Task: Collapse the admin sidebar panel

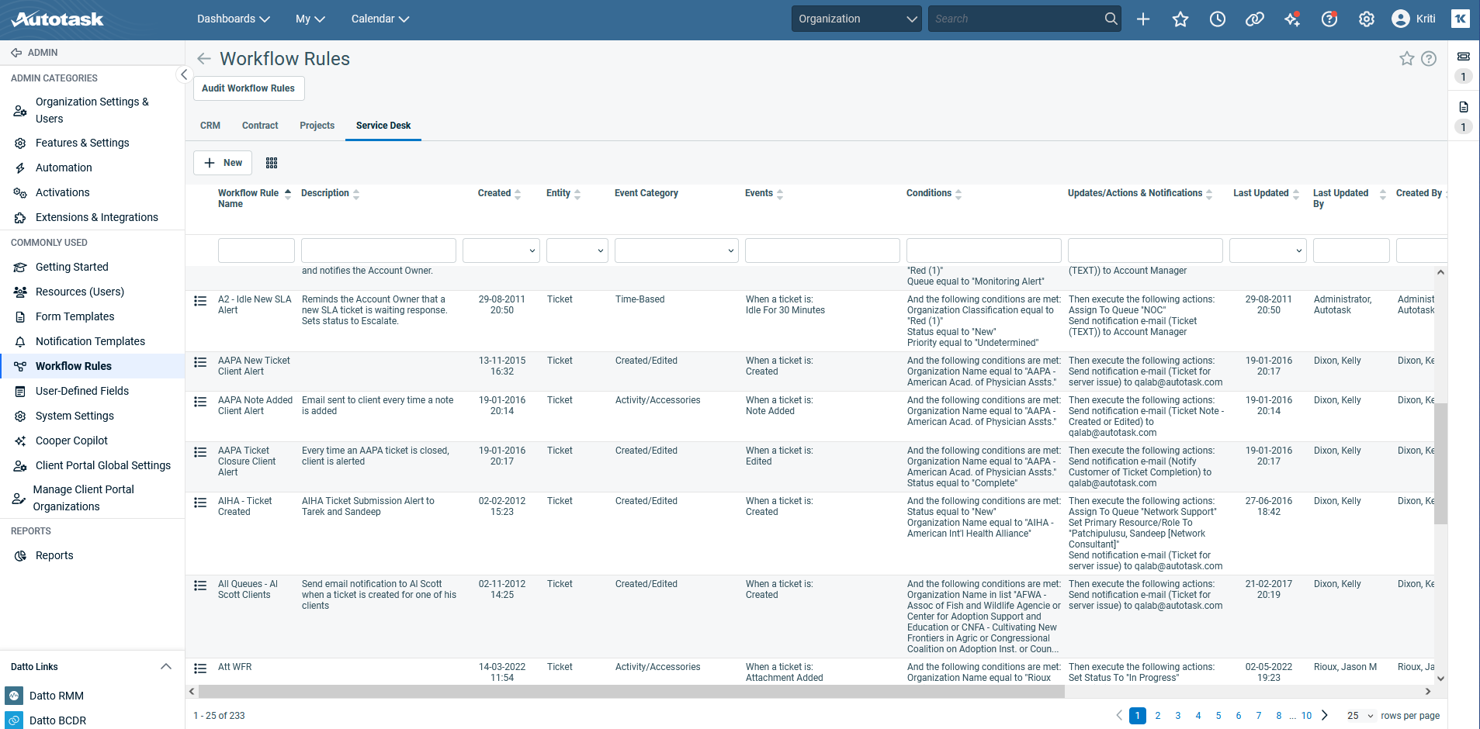Action: pyautogui.click(x=184, y=74)
